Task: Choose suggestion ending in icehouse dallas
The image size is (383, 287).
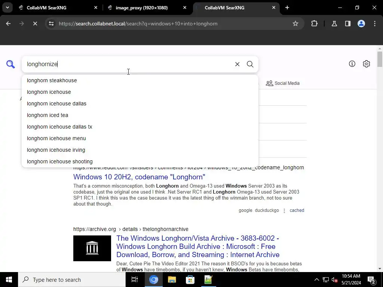Action: click(x=140, y=104)
